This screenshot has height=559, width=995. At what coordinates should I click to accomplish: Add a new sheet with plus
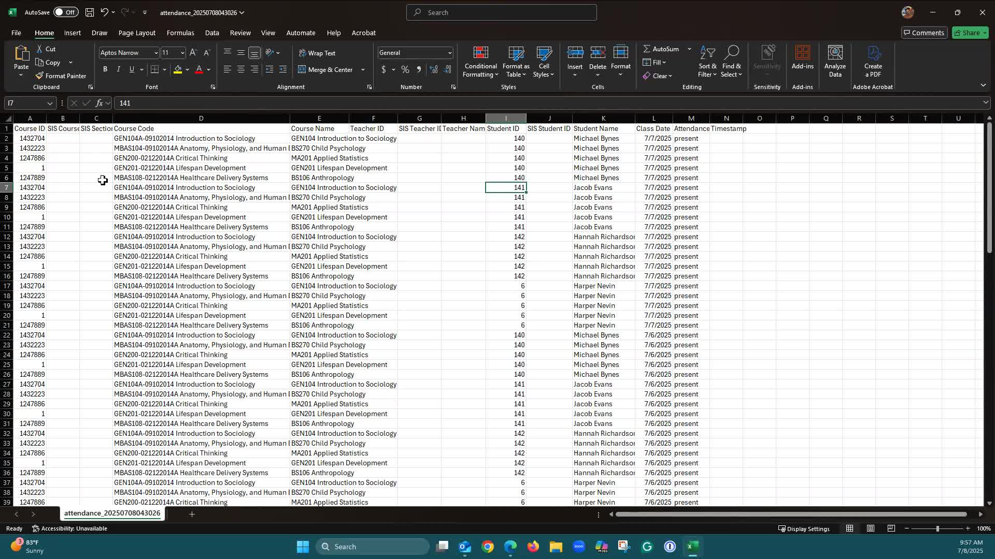192,514
